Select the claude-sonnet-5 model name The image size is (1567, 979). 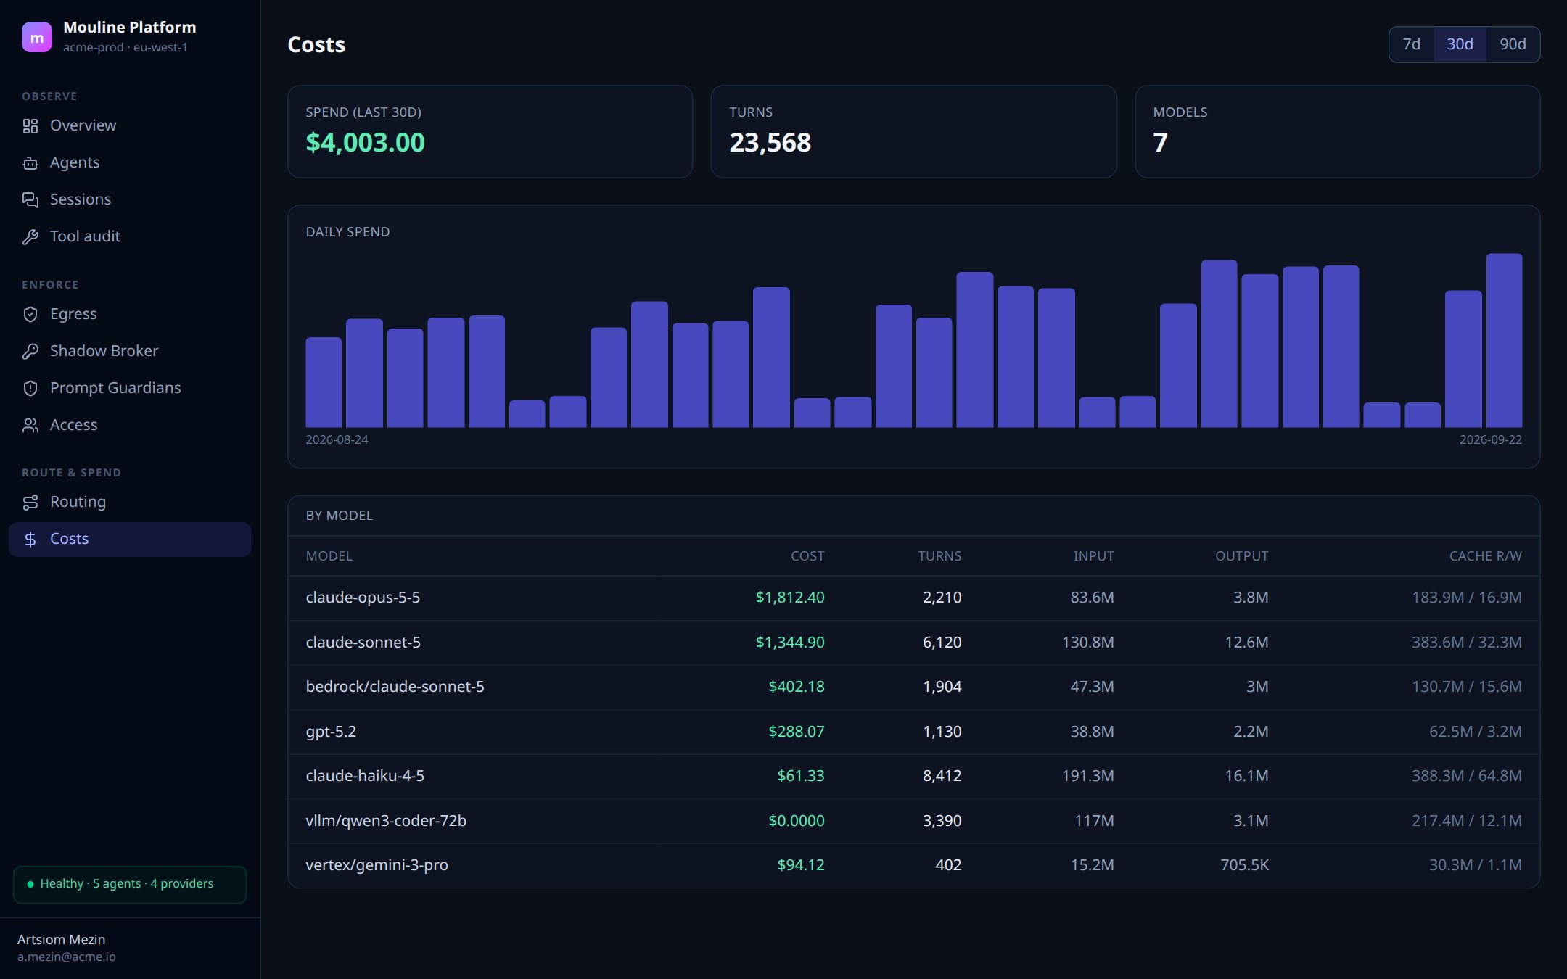(x=363, y=643)
